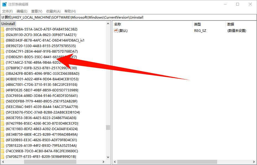Image resolution: width=257 pixels, height=165 pixels.
Task: Click values pane horizontal scroll-right arrow
Action: (254, 162)
